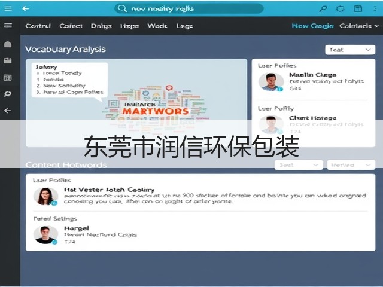The image size is (383, 287).
Task: Open the Legs menu
Action: (x=185, y=26)
